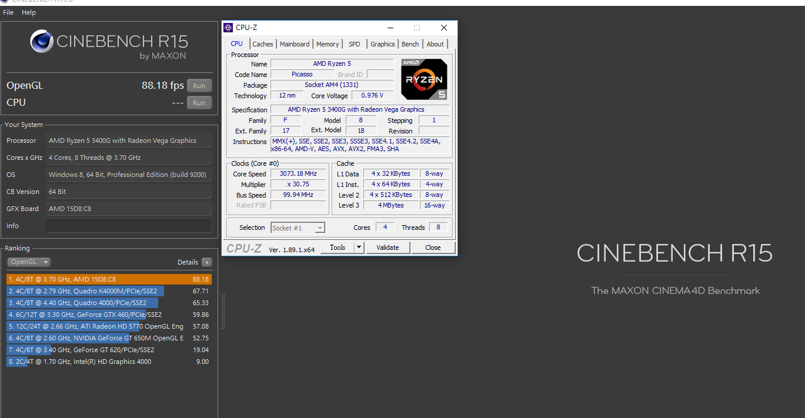Open the OpenGL ranking dropdown
Image resolution: width=805 pixels, height=418 pixels.
[29, 262]
